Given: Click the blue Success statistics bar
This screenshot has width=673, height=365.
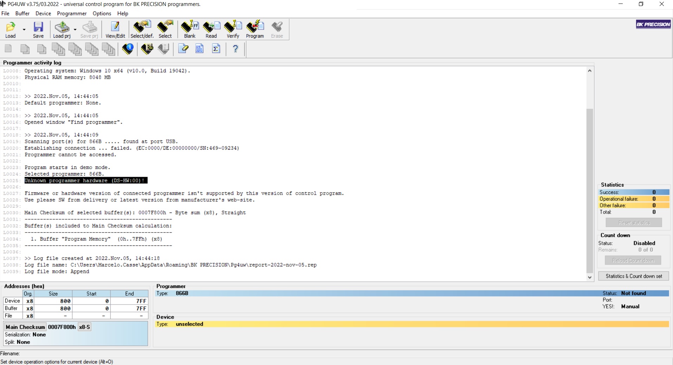Looking at the screenshot, I should (634, 192).
